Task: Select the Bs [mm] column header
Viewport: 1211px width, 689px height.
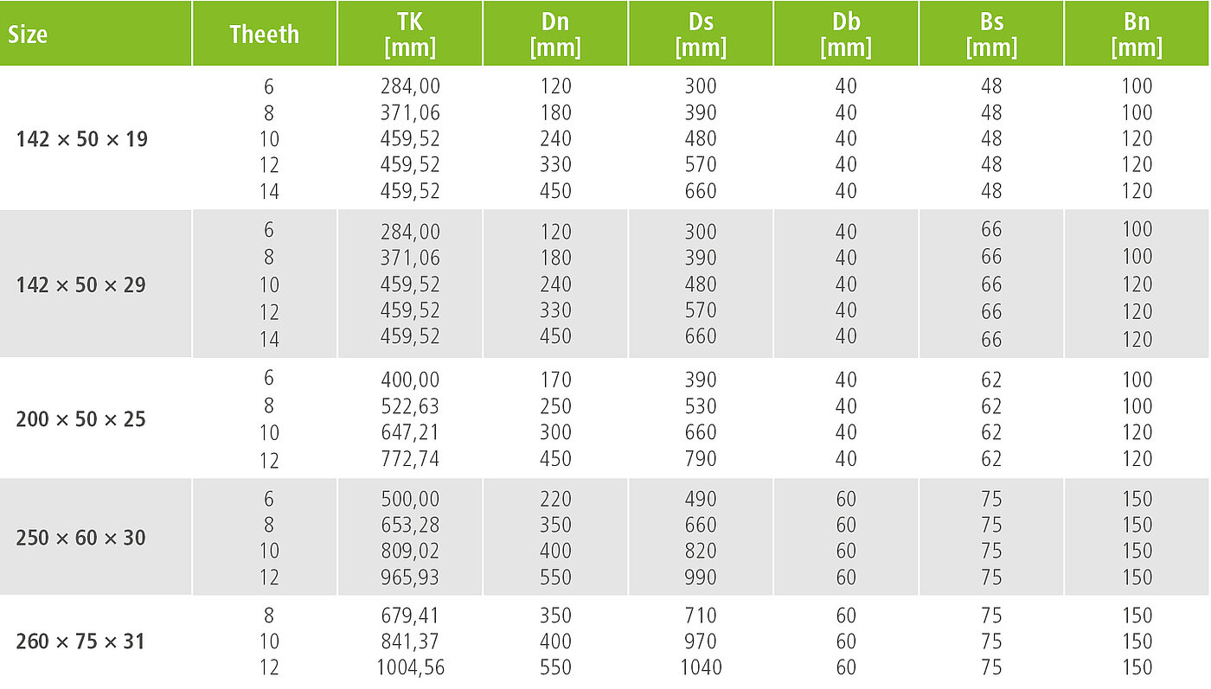Action: 990,35
